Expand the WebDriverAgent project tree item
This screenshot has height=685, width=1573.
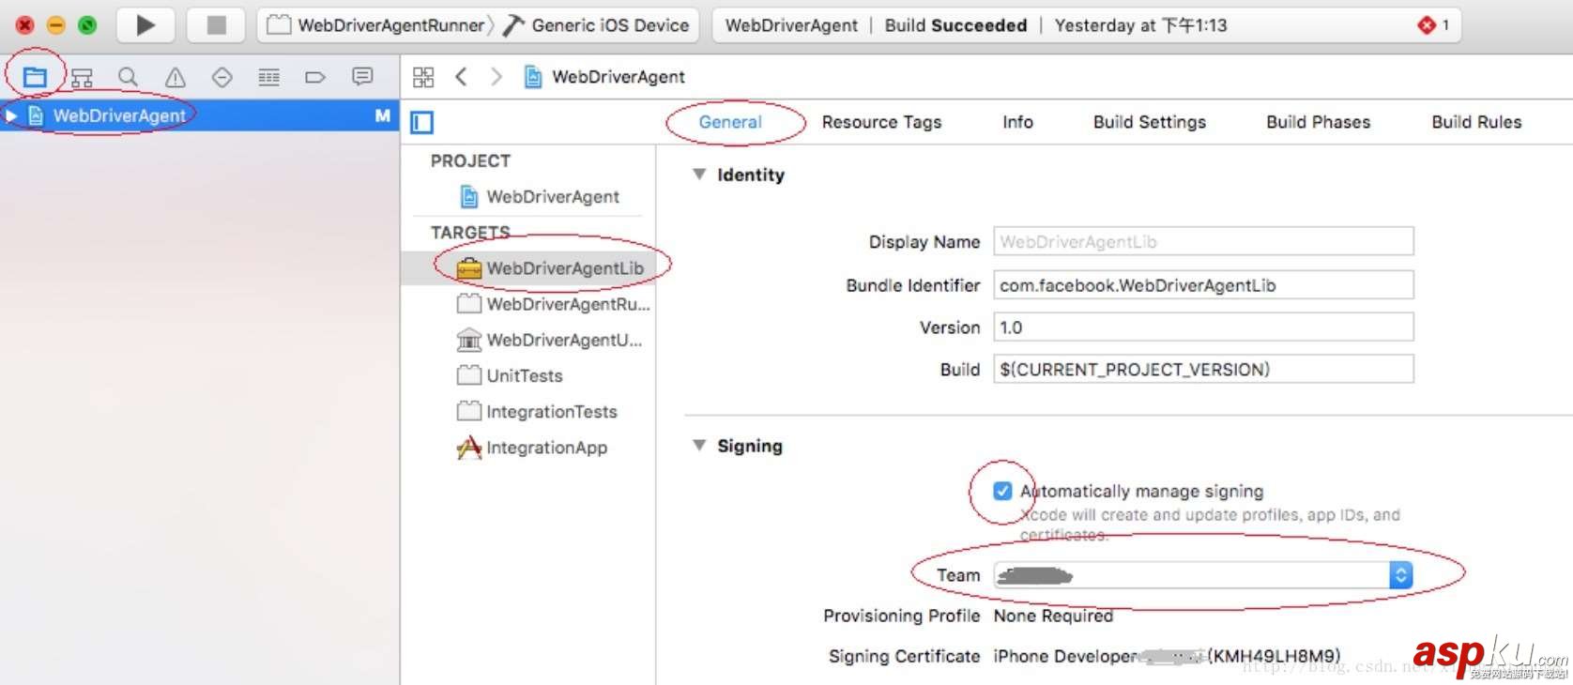pyautogui.click(x=11, y=115)
